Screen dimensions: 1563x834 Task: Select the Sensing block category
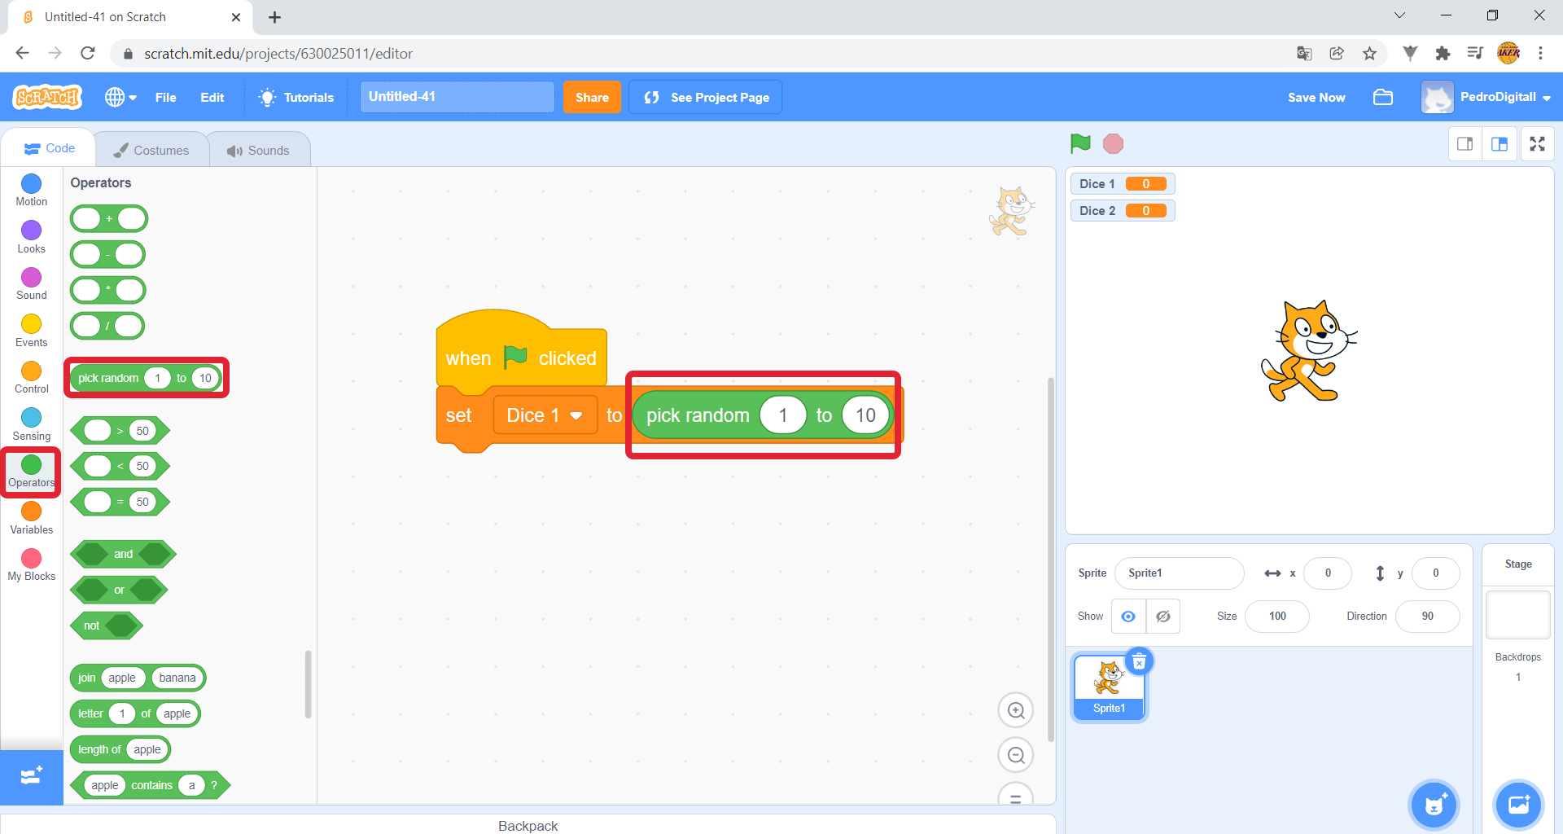(32, 424)
